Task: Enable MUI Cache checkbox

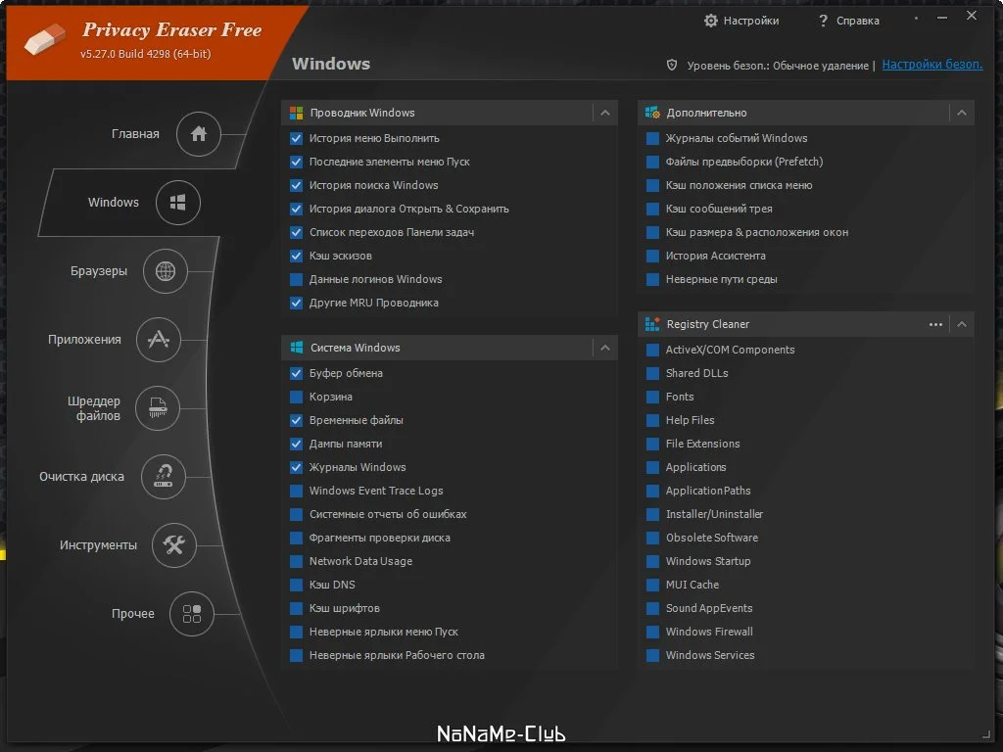Action: pos(652,586)
